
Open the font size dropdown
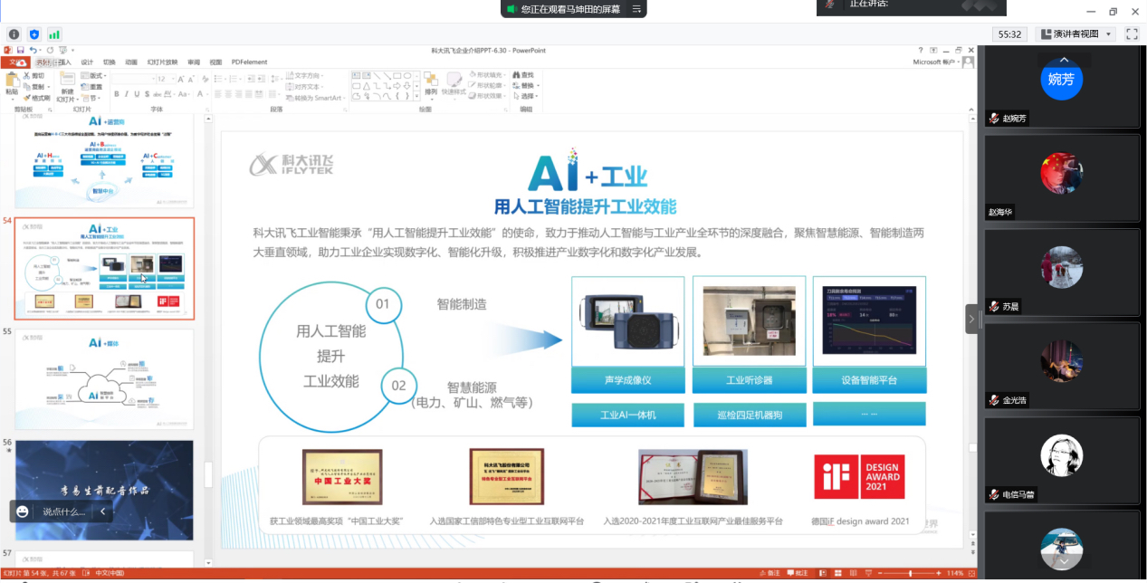click(172, 78)
